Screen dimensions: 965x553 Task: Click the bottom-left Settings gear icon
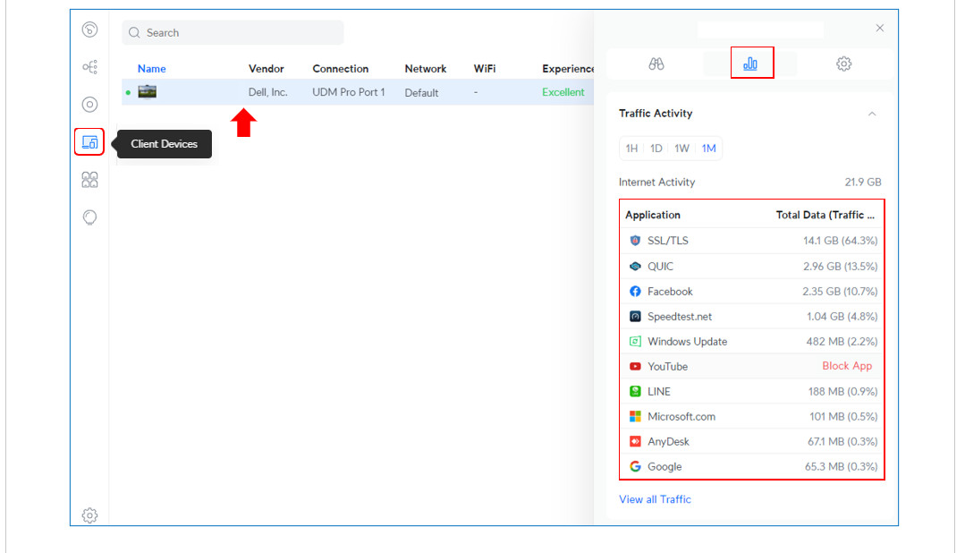89,515
